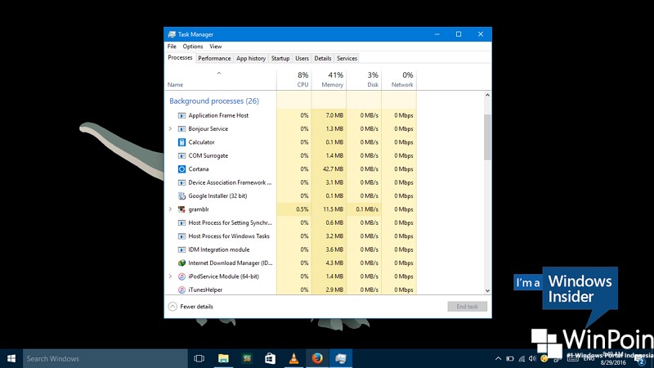Click the Bonjour Service process icon
654x368 pixels.
pyautogui.click(x=181, y=129)
